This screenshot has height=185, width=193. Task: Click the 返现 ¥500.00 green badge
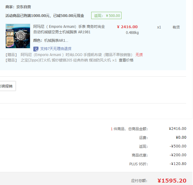[x=106, y=15]
